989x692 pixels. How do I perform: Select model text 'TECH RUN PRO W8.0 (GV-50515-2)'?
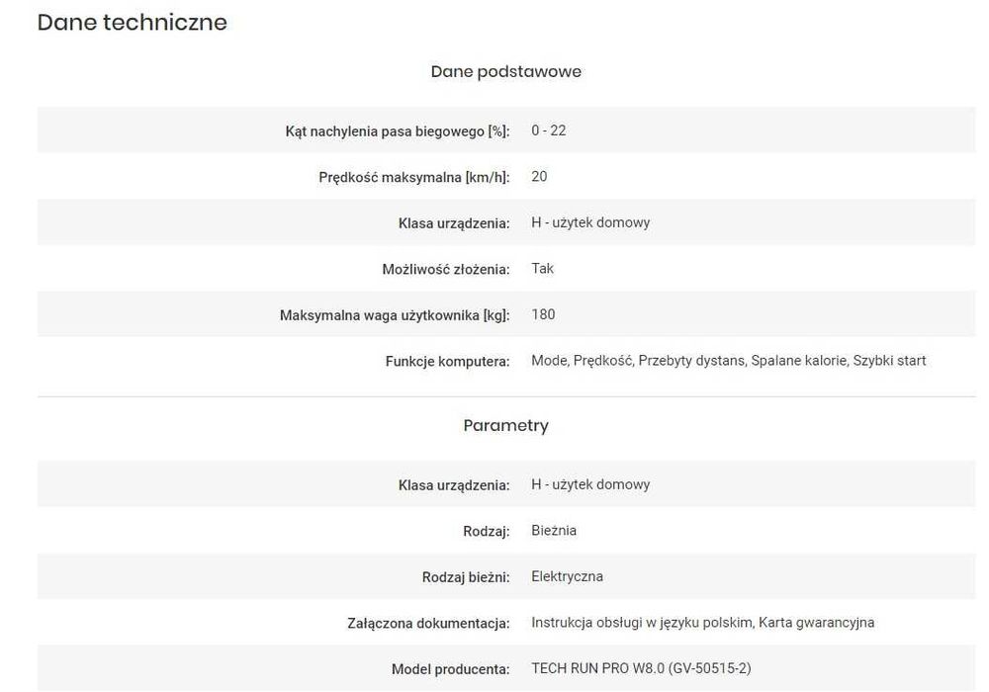(x=641, y=669)
